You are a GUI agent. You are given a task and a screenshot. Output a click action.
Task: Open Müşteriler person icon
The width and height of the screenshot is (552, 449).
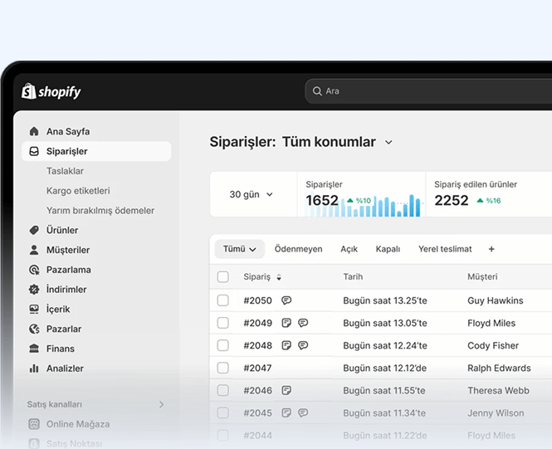click(x=34, y=250)
